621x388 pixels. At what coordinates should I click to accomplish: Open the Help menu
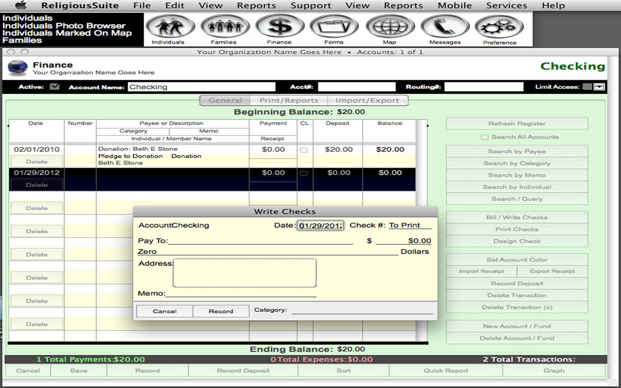point(553,5)
